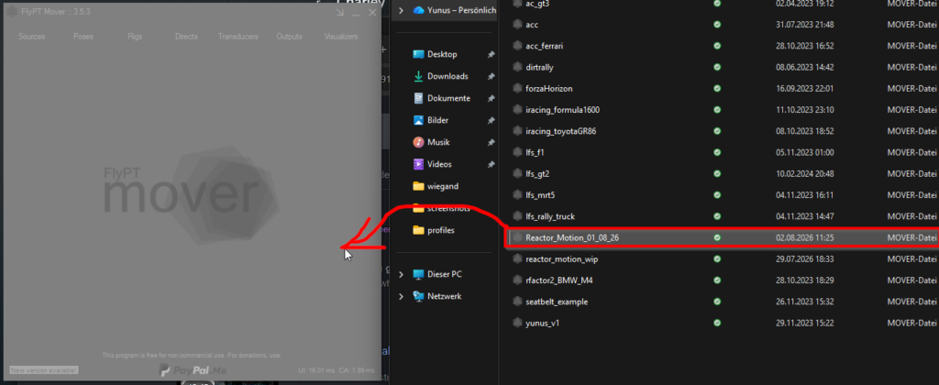Open the PayPal.Me donation link
This screenshot has width=939, height=385.
click(x=193, y=370)
